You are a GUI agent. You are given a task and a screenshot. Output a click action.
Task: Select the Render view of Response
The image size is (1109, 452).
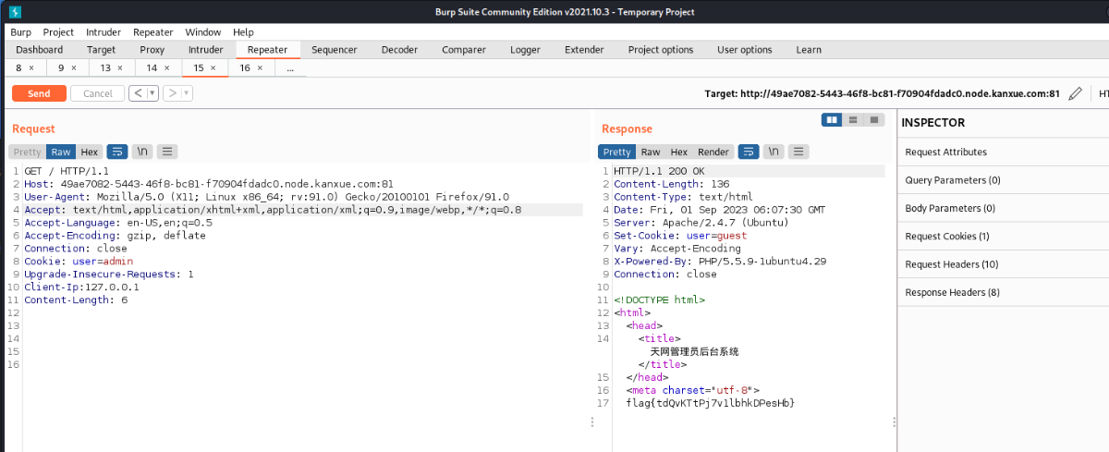[713, 152]
